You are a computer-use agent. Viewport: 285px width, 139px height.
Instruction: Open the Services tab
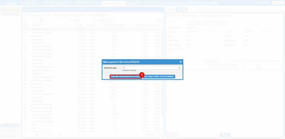pyautogui.click(x=151, y=3)
